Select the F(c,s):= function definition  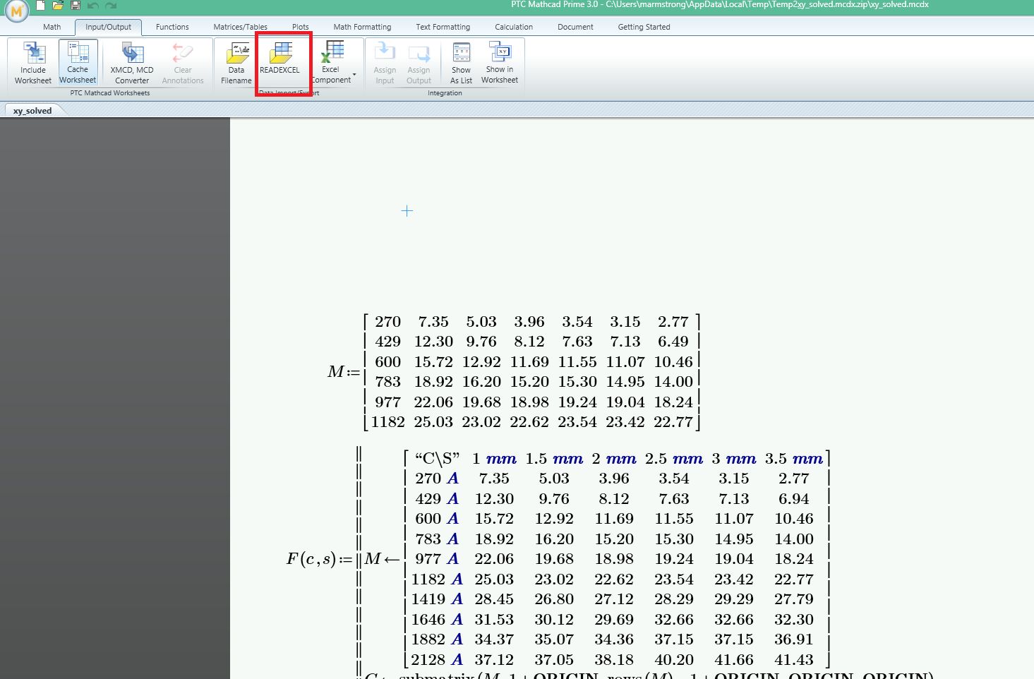319,559
